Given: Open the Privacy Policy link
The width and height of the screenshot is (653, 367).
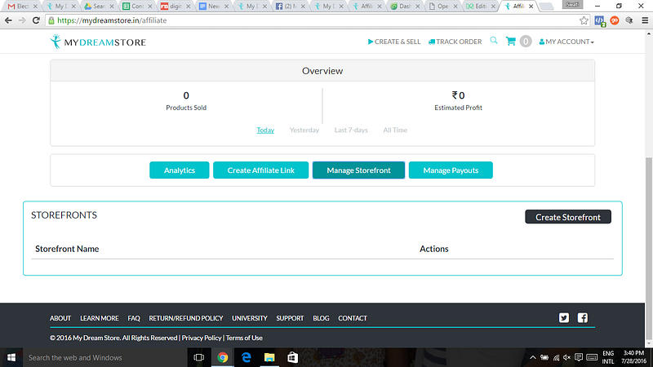Looking at the screenshot, I should 202,338.
